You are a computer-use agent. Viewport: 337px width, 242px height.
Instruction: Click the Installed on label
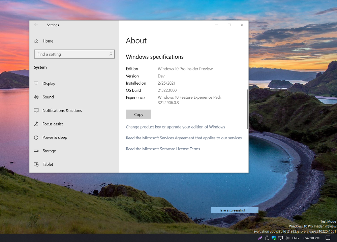136,83
